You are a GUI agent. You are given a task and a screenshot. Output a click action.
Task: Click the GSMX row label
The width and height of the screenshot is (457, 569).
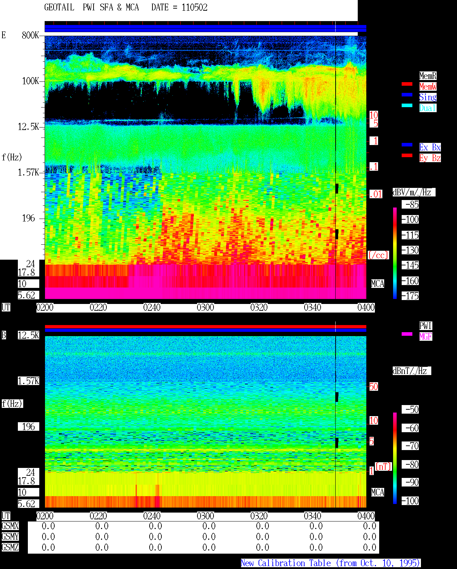pyautogui.click(x=10, y=526)
